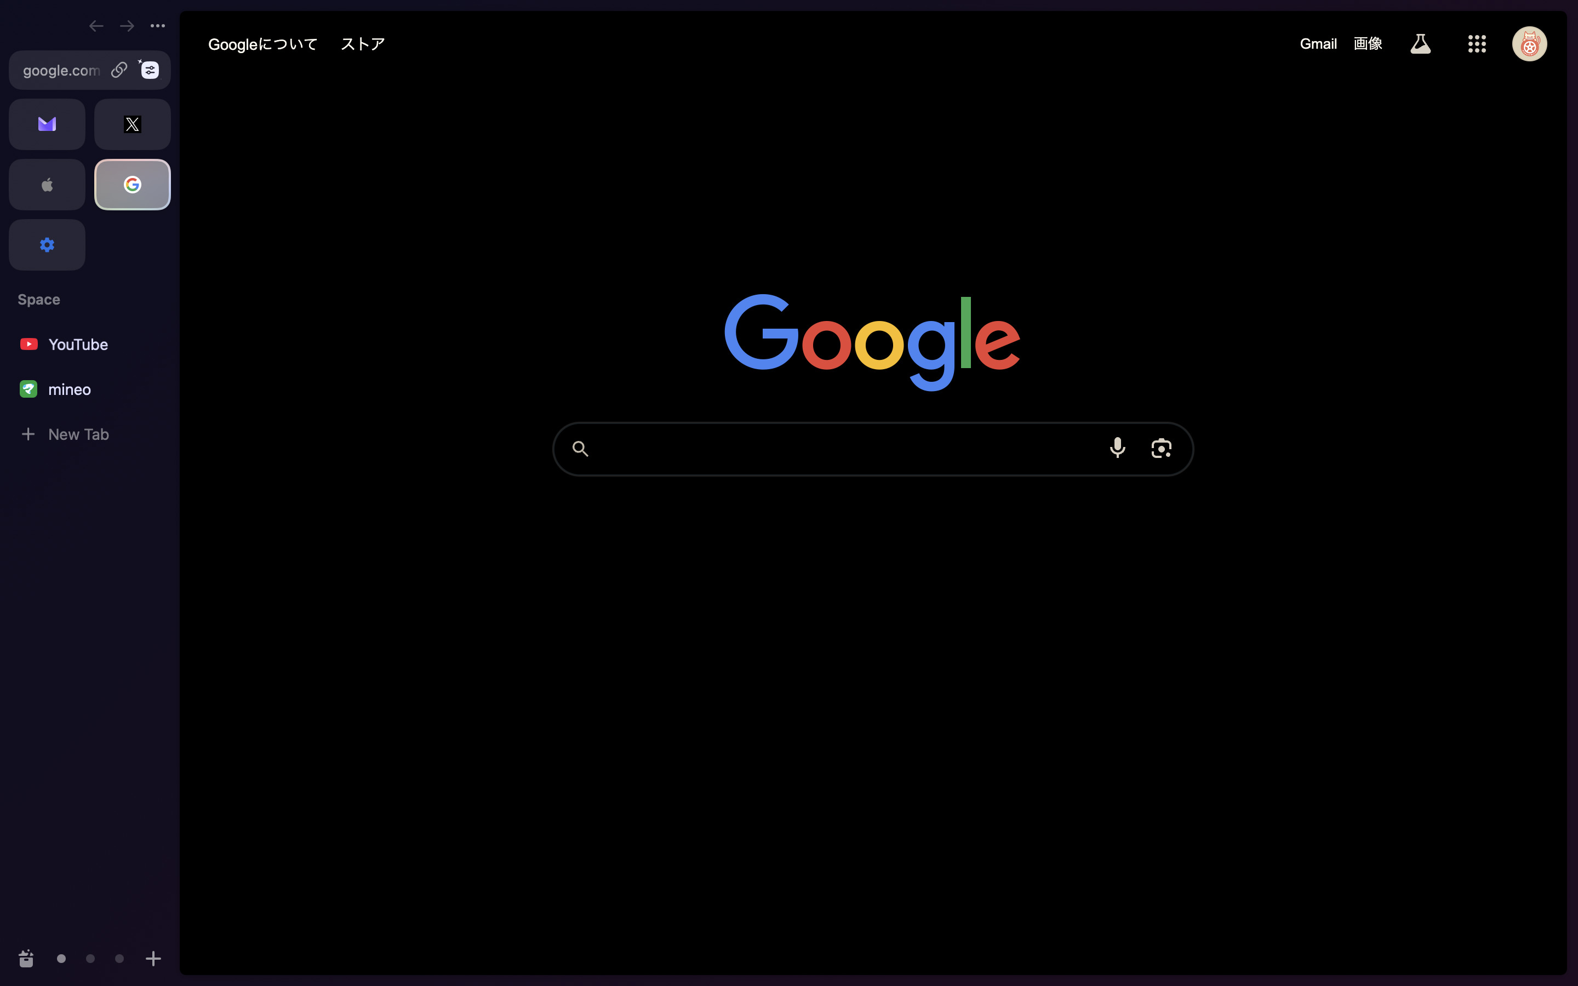Image resolution: width=1578 pixels, height=986 pixels.
Task: Open site controls icon in URL bar
Action: [150, 70]
